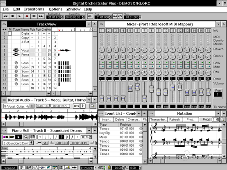227x170 pixels.
Task: Click the Rewind transport button
Action: point(6,16)
